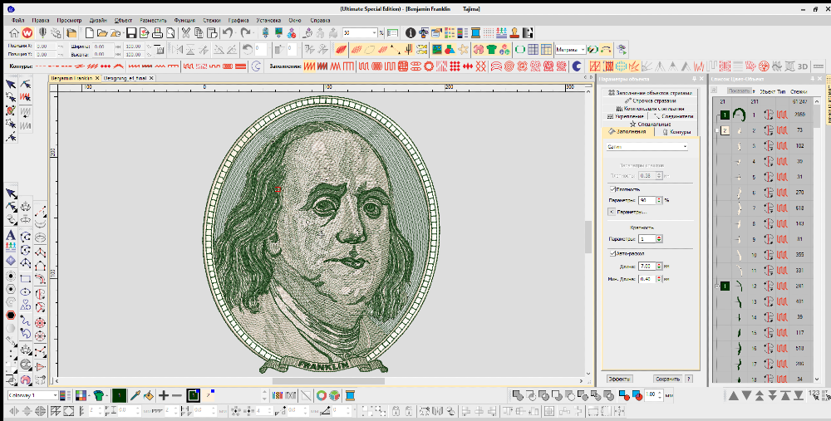Open the Satin fill type dropdown
Screen dimensions: 831x421
click(x=685, y=147)
